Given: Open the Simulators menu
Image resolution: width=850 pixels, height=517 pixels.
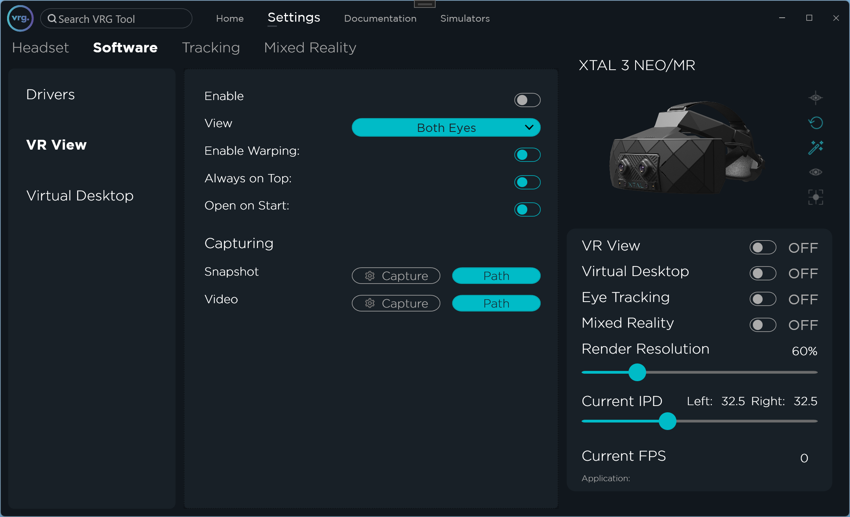Looking at the screenshot, I should pos(465,19).
